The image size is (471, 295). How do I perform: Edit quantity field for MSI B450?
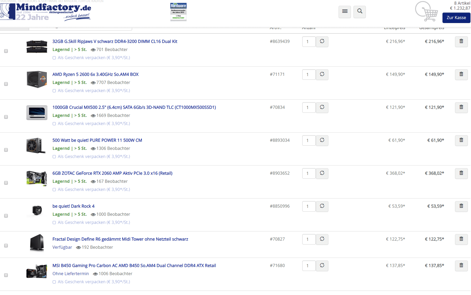tap(309, 266)
